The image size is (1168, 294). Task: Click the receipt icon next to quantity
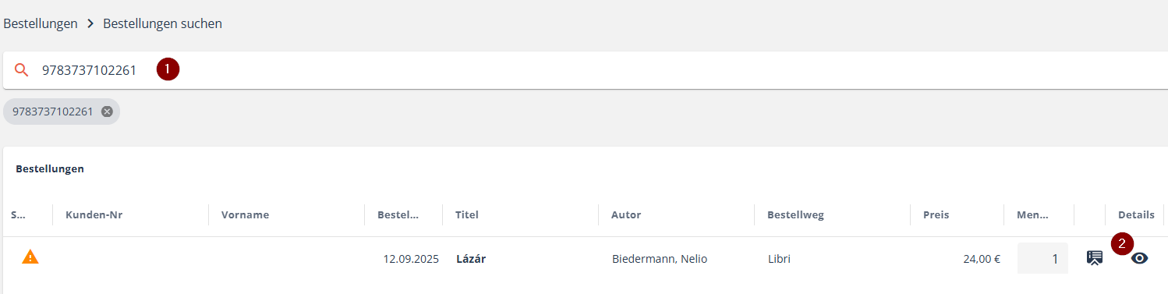(x=1095, y=258)
